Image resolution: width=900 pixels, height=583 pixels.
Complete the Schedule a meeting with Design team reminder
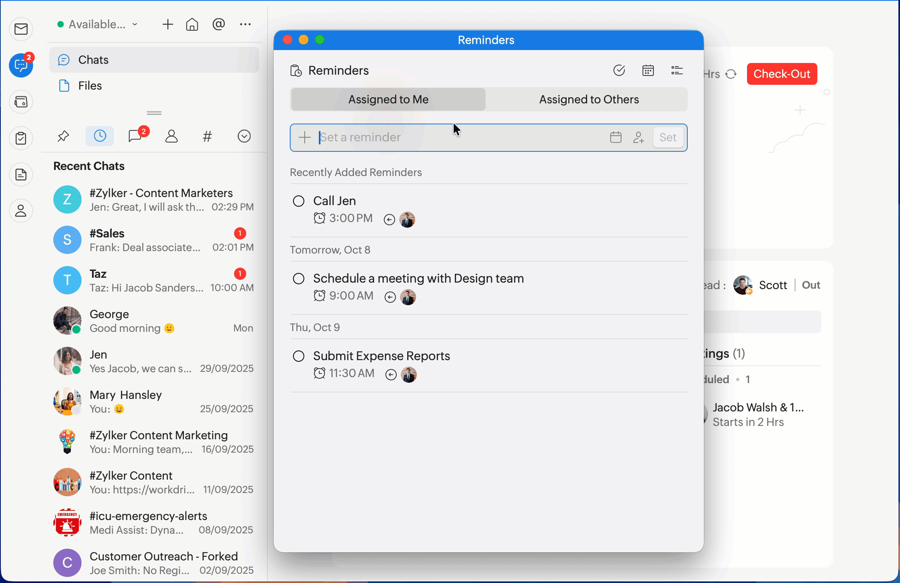[299, 279]
